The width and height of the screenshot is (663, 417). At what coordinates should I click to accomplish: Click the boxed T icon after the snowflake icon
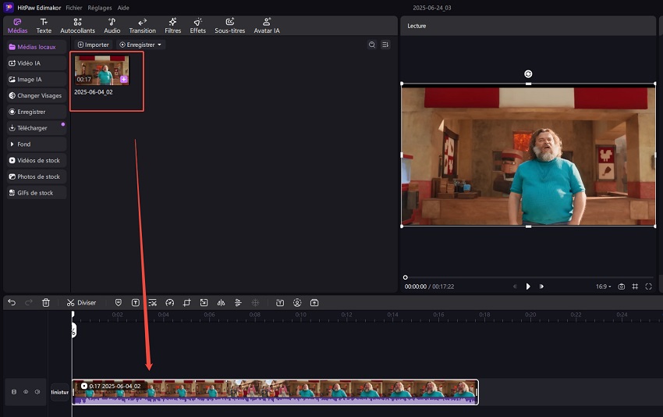[x=280, y=303]
